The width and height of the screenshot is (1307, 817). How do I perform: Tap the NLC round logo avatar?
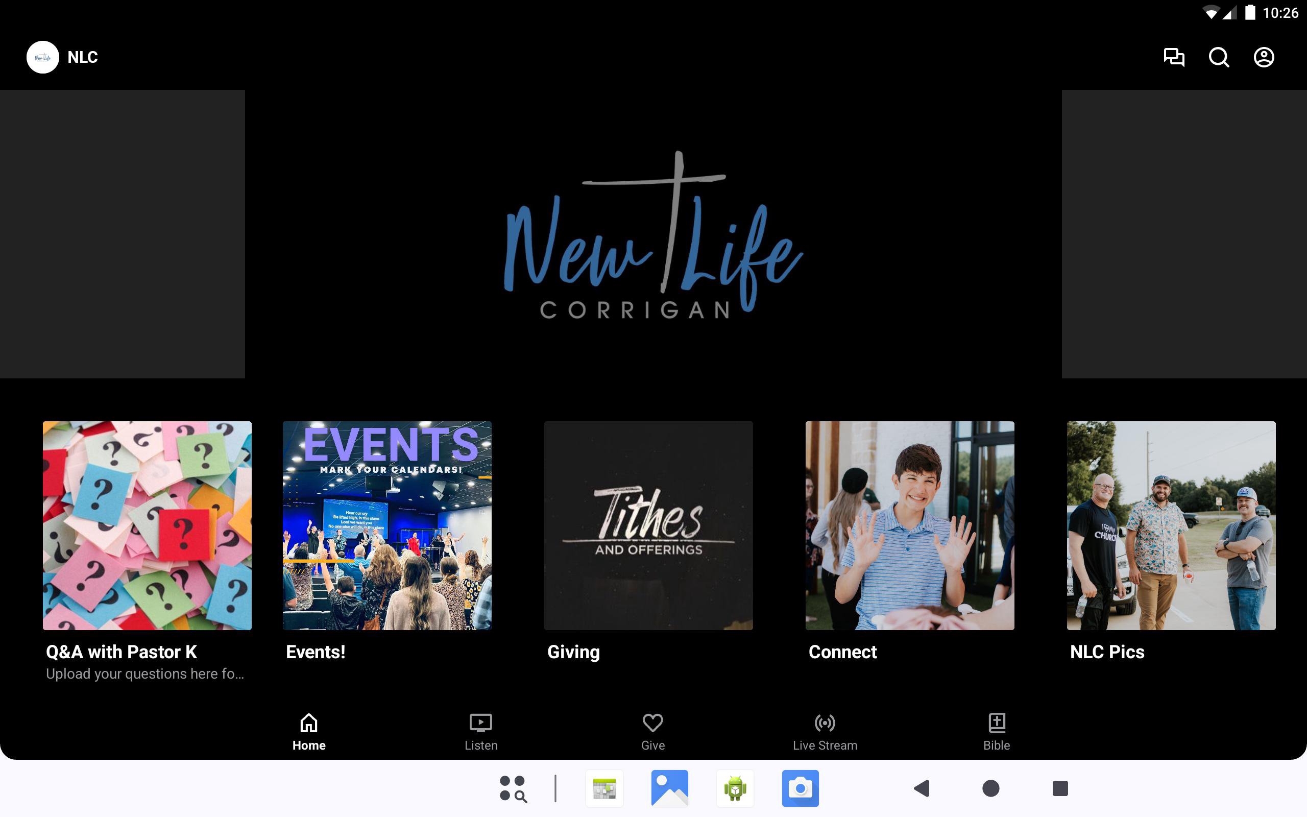[43, 57]
